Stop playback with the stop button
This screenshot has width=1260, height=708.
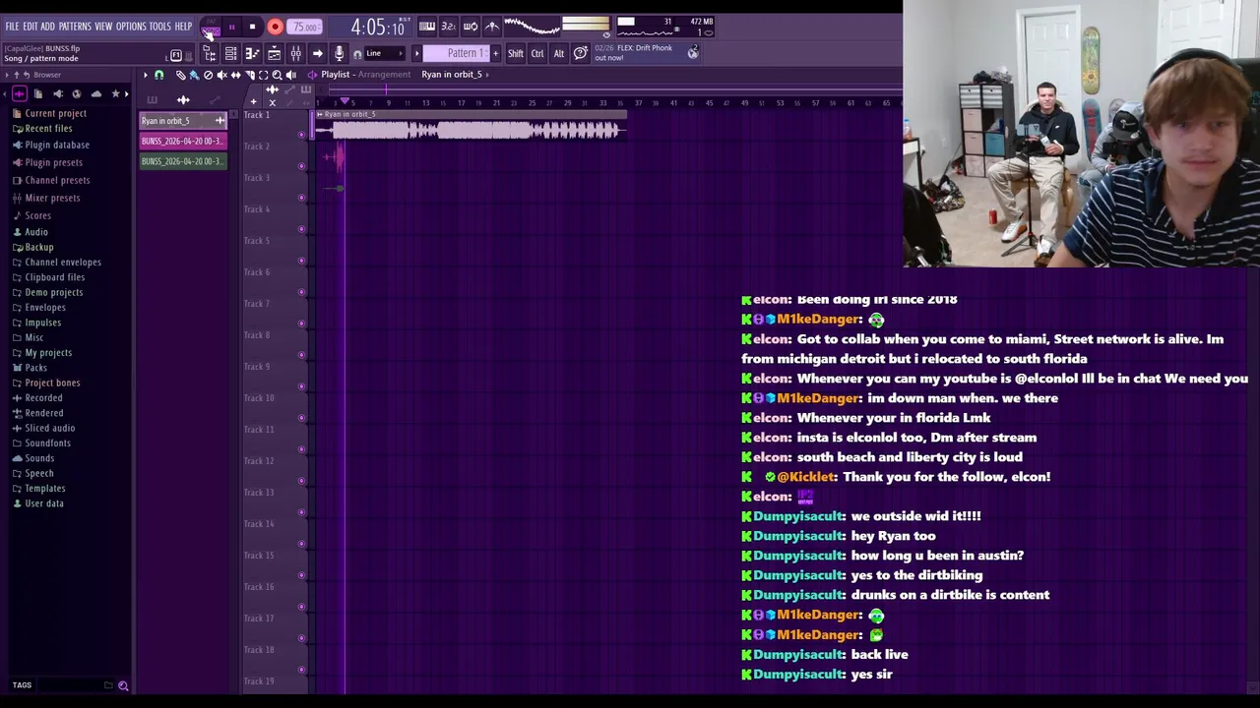coord(252,28)
